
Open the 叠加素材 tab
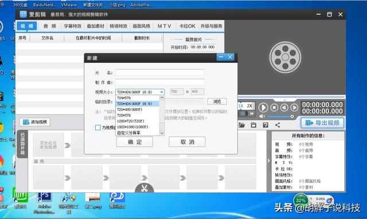[x=96, y=26]
